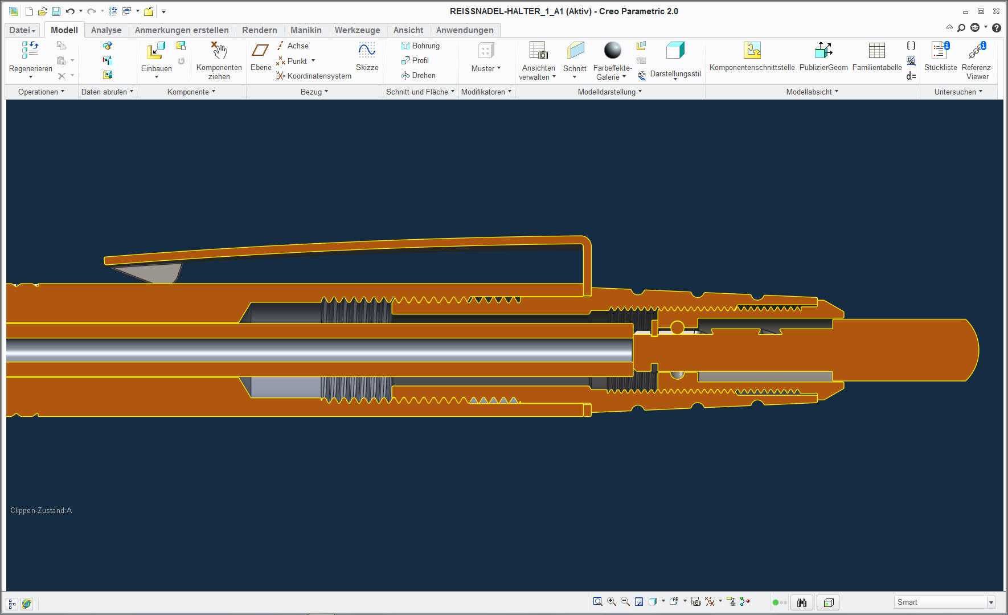The height and width of the screenshot is (615, 1008).
Task: Expand the Modelldarstellung group dropdown
Action: tap(609, 92)
